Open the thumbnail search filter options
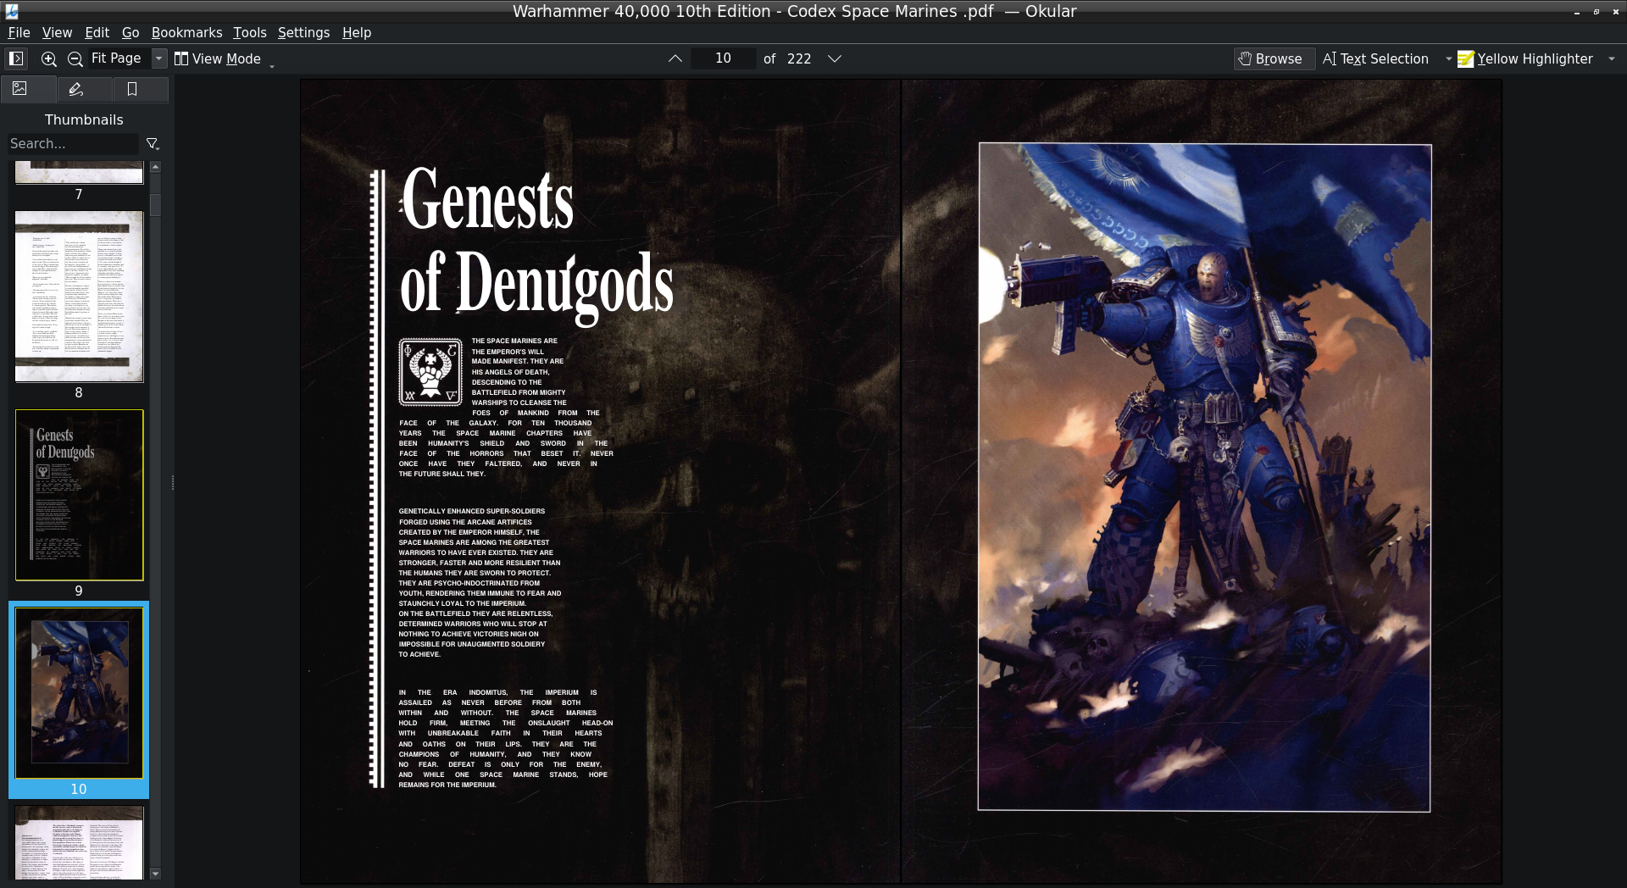Screen dimensions: 1627x888 coord(153,144)
